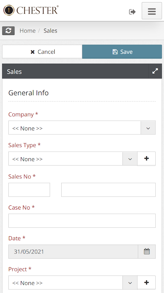Expand the Project dropdown arrow
164x293 pixels.
point(130,282)
